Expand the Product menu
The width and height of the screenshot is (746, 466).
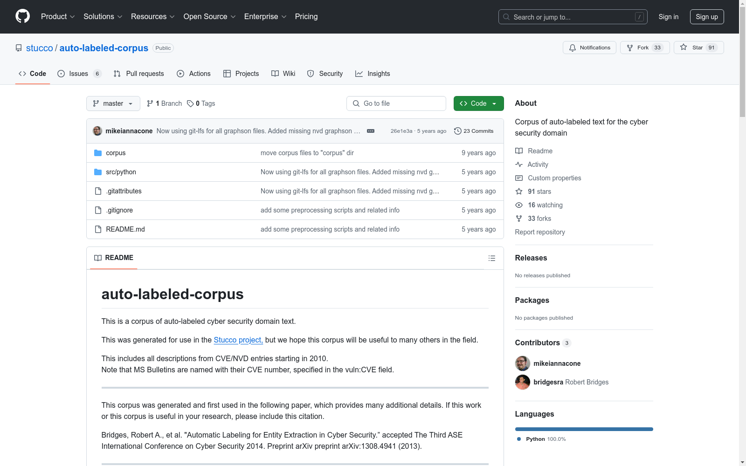58,17
